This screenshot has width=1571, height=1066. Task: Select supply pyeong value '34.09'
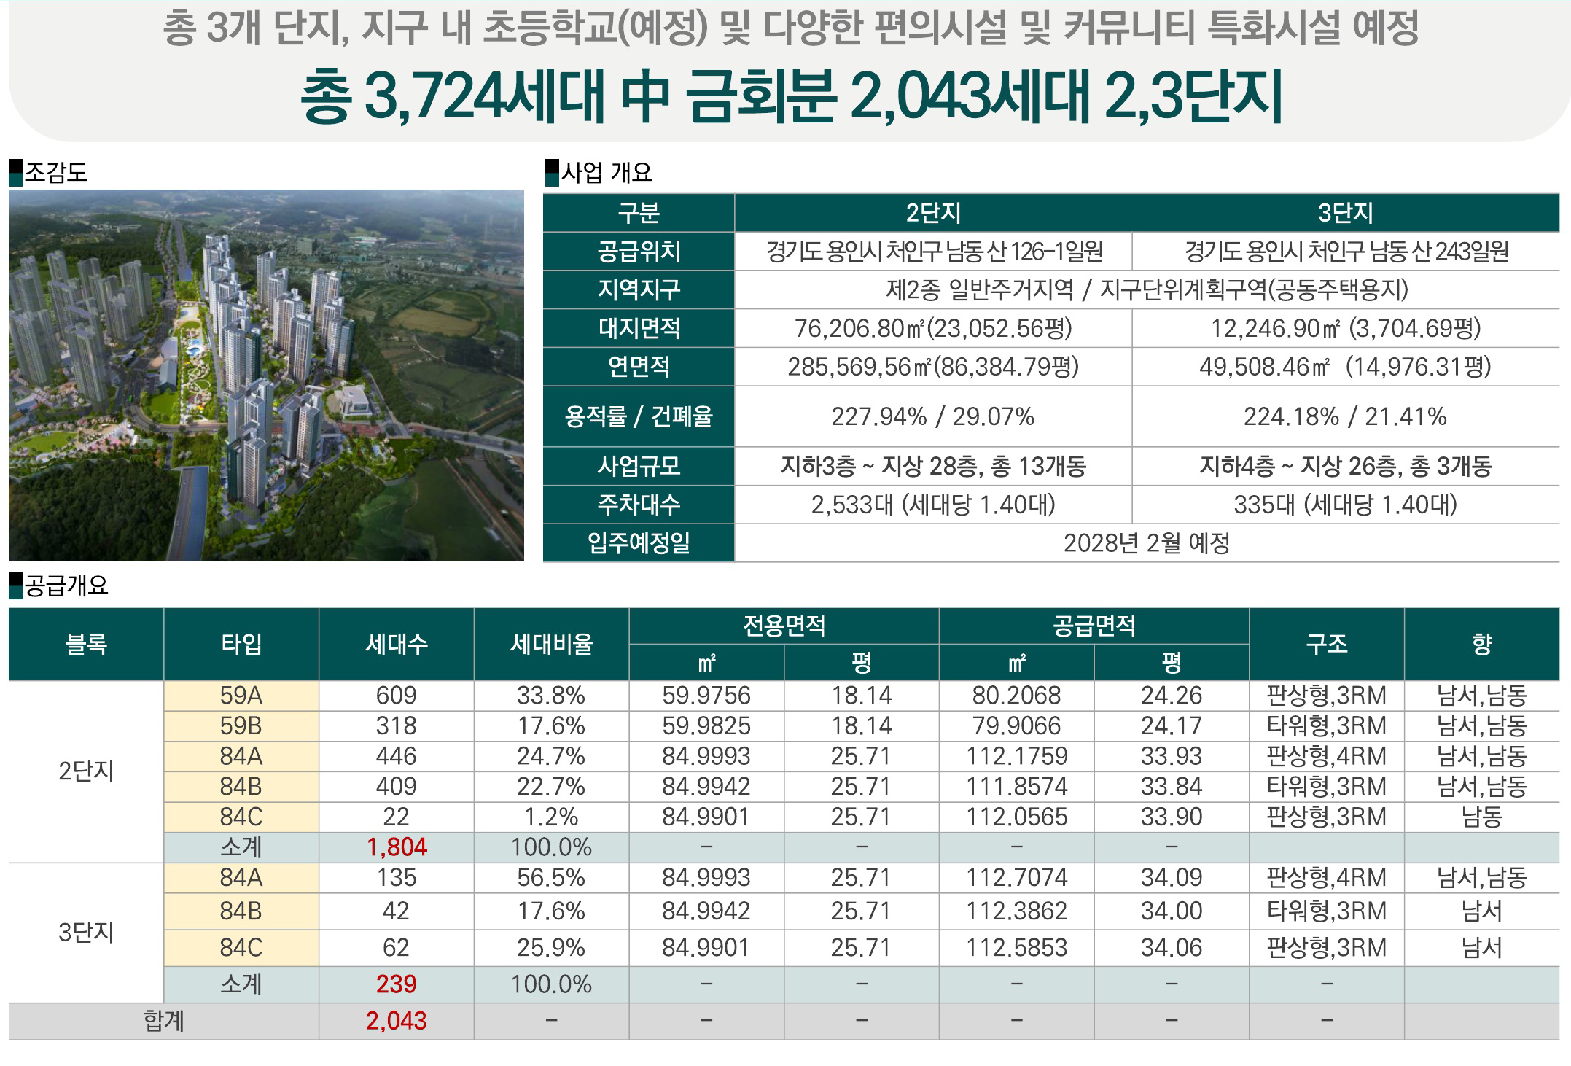[x=1172, y=878]
